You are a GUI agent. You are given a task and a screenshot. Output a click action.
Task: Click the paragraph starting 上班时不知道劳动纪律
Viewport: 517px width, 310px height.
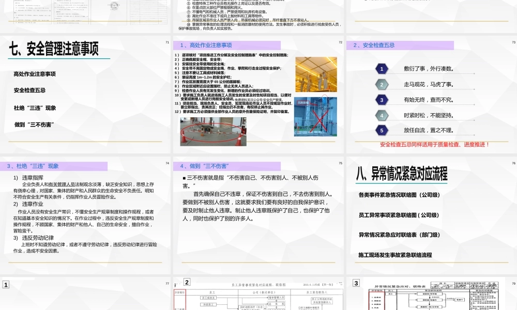point(85,247)
